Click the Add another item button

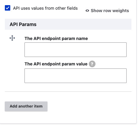tap(26, 106)
